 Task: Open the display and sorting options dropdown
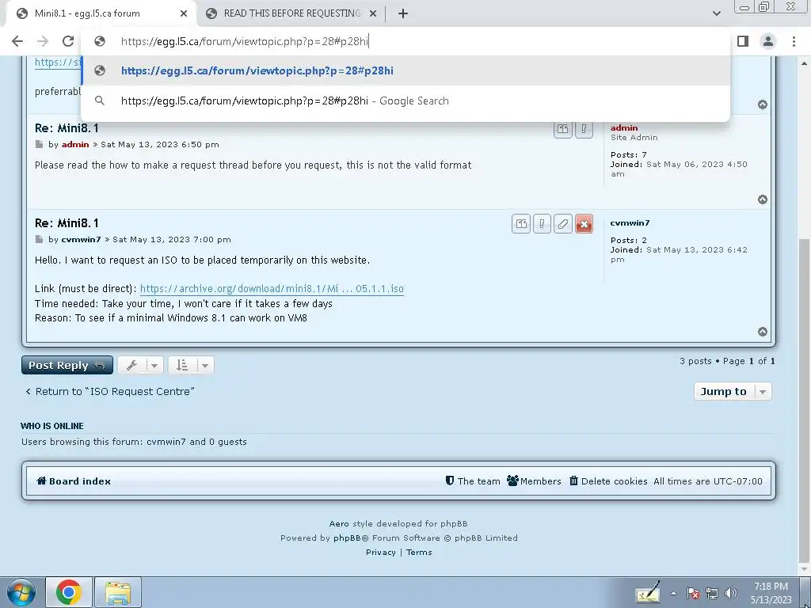click(x=191, y=365)
